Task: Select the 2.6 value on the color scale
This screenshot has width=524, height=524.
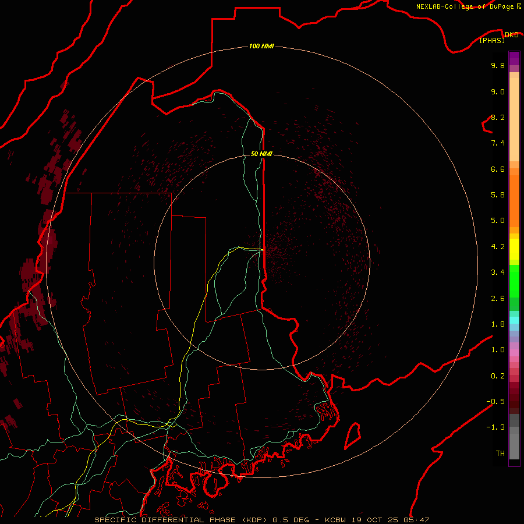Action: point(498,299)
